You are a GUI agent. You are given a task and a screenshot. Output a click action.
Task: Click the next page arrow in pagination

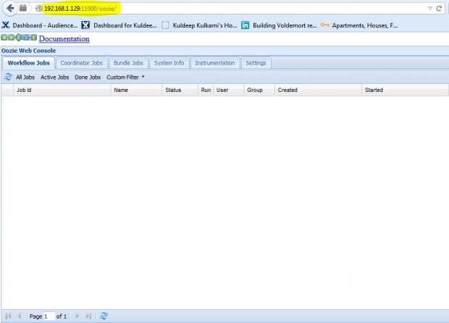(x=77, y=316)
